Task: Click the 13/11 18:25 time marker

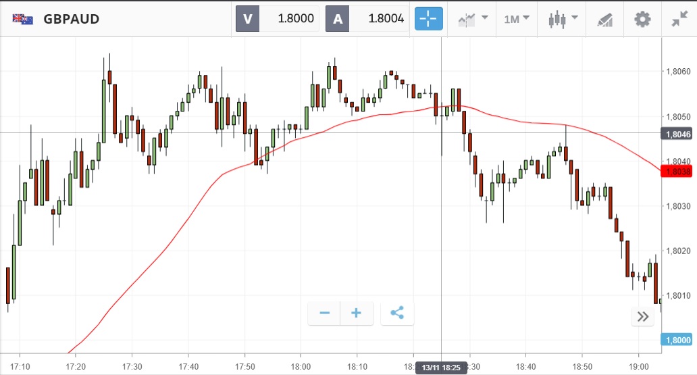Action: click(x=441, y=367)
